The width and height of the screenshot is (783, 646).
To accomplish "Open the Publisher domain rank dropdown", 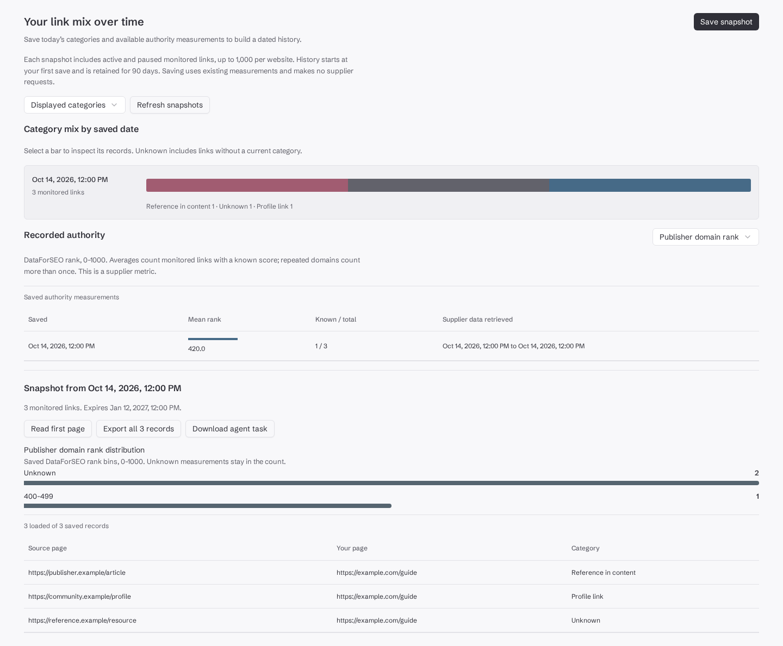I will pos(705,237).
